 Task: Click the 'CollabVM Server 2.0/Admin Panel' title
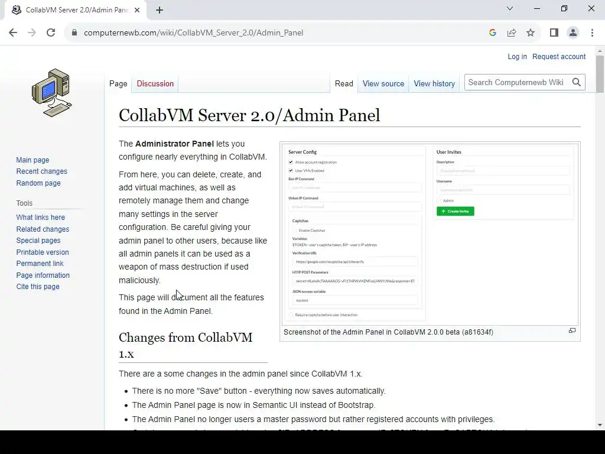click(249, 115)
